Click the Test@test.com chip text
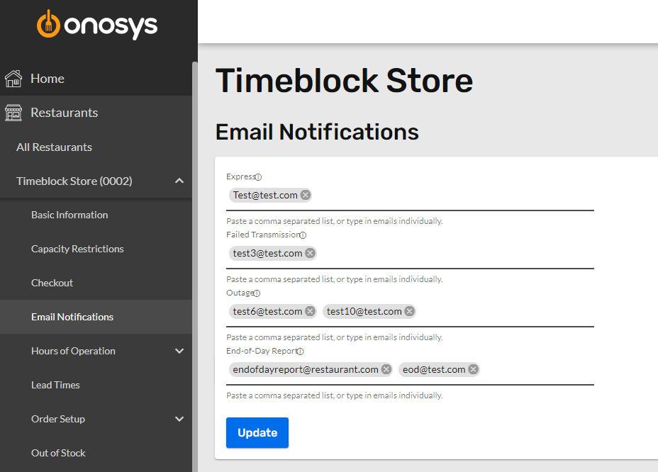The width and height of the screenshot is (658, 472). [265, 195]
